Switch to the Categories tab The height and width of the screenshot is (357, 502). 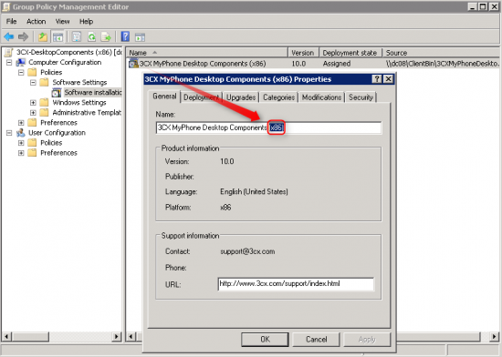(279, 97)
